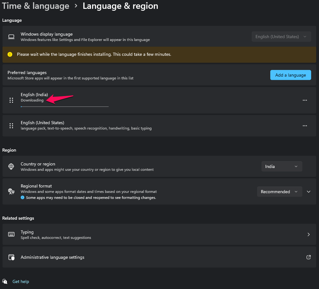Click the Get help headset icon
Screen dimensions: 319x289
click(5, 281)
